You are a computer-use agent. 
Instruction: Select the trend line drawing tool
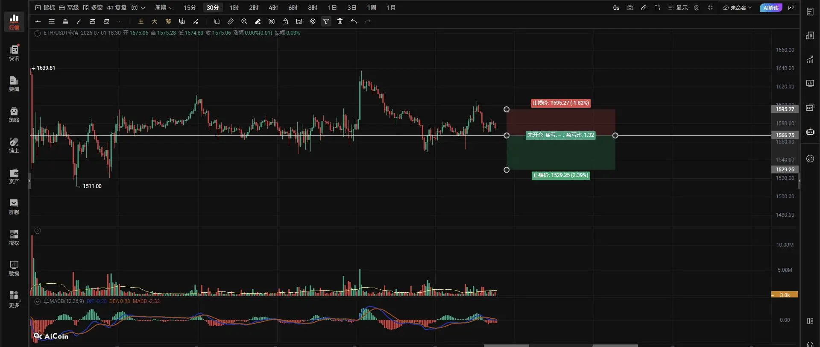click(79, 21)
